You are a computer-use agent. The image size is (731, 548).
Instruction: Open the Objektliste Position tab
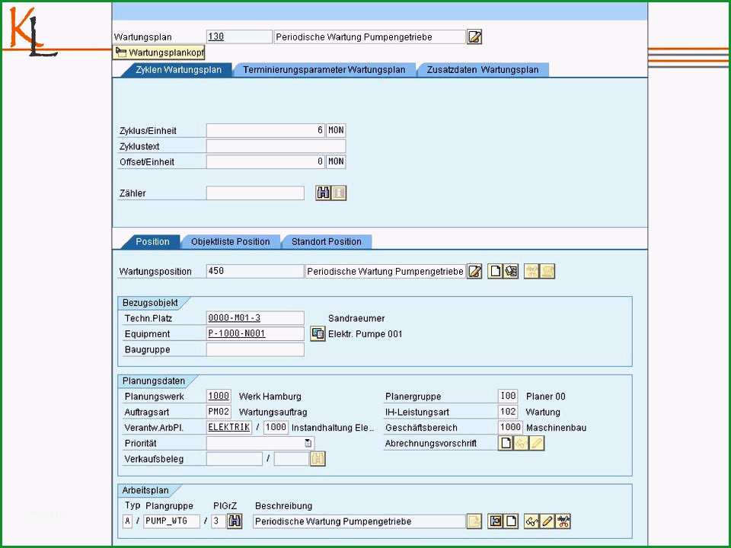(230, 242)
